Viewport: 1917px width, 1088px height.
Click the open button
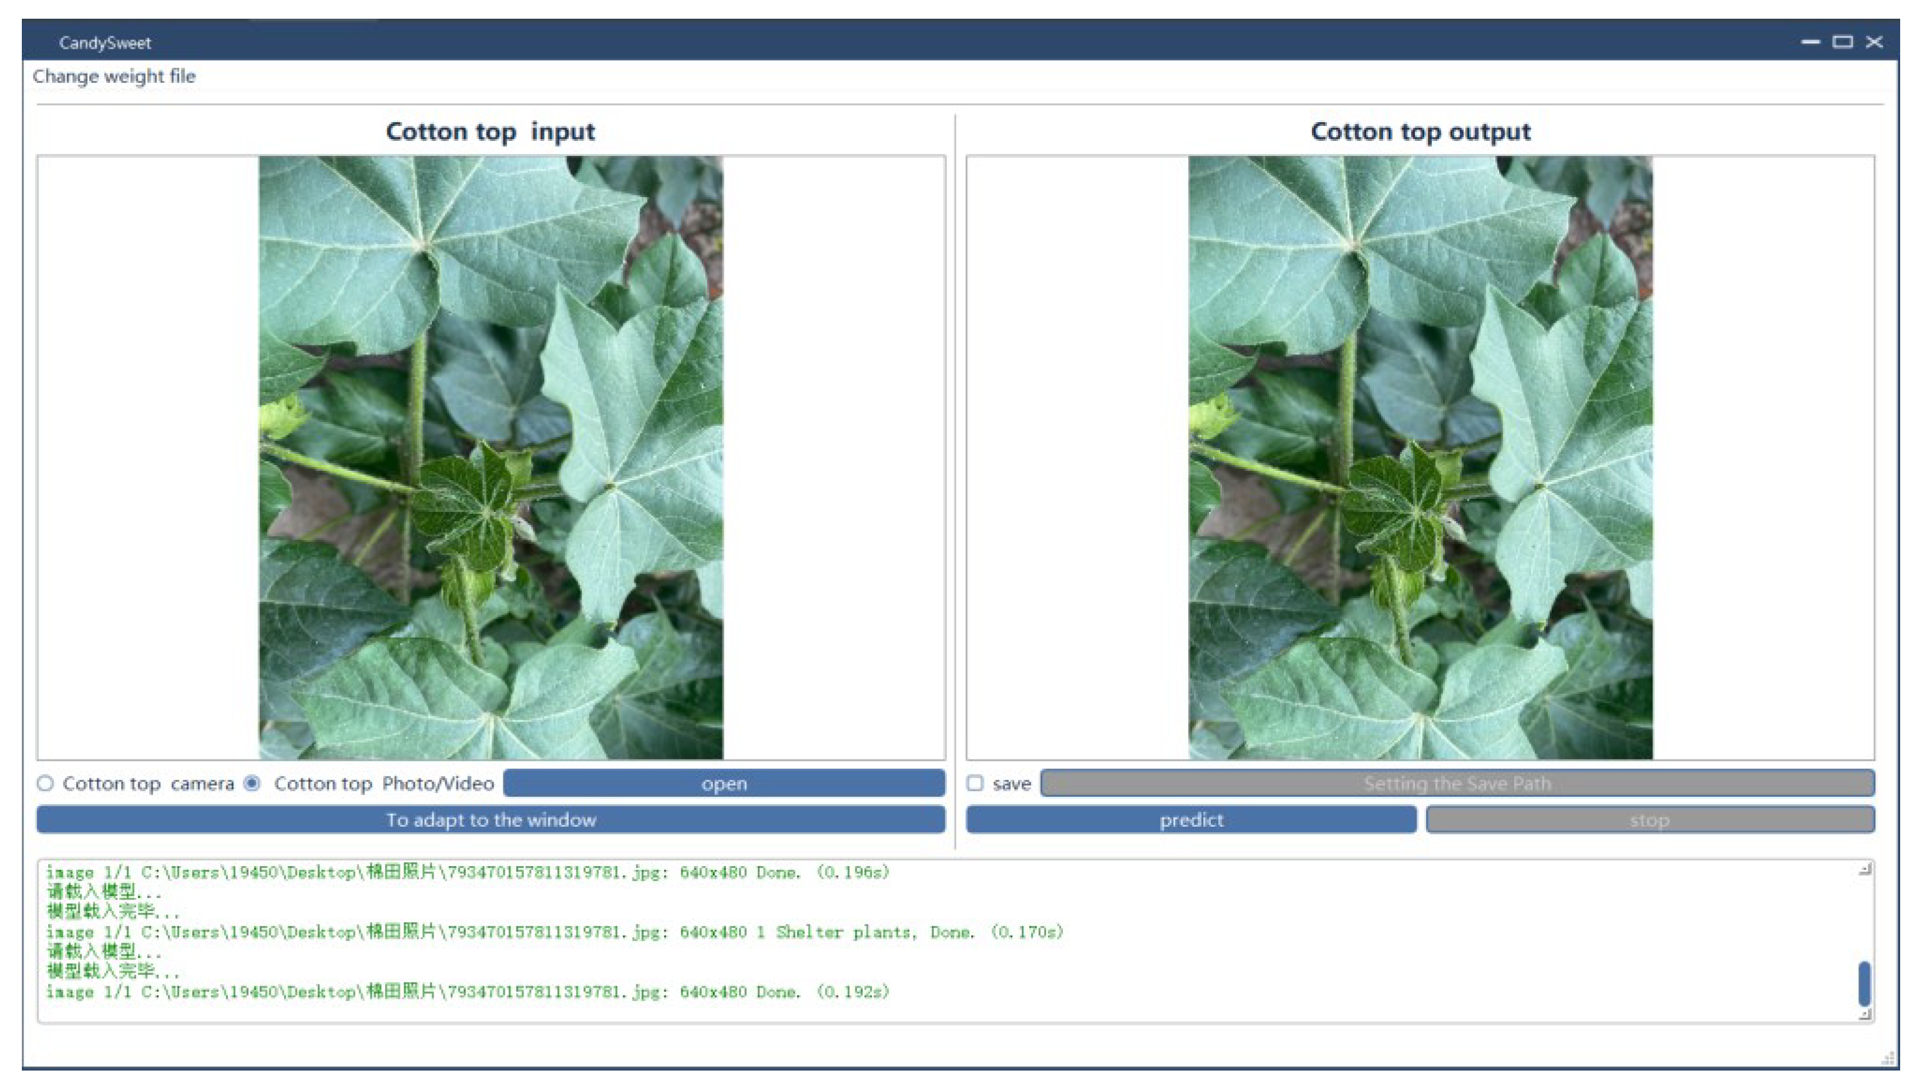click(724, 783)
